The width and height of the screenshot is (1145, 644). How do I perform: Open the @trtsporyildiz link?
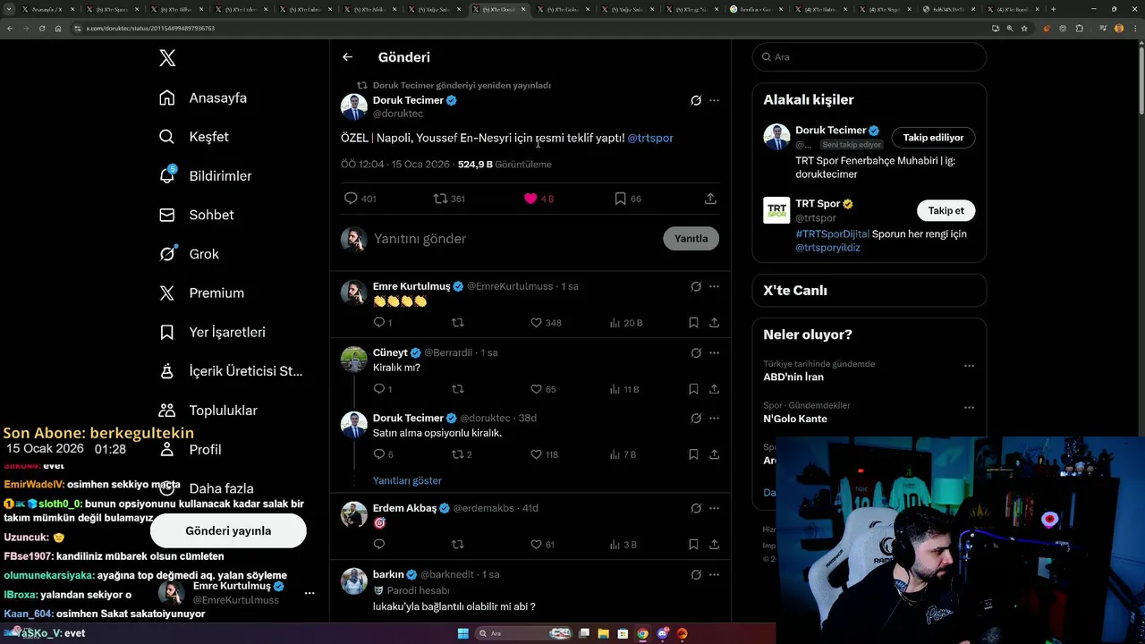click(827, 248)
